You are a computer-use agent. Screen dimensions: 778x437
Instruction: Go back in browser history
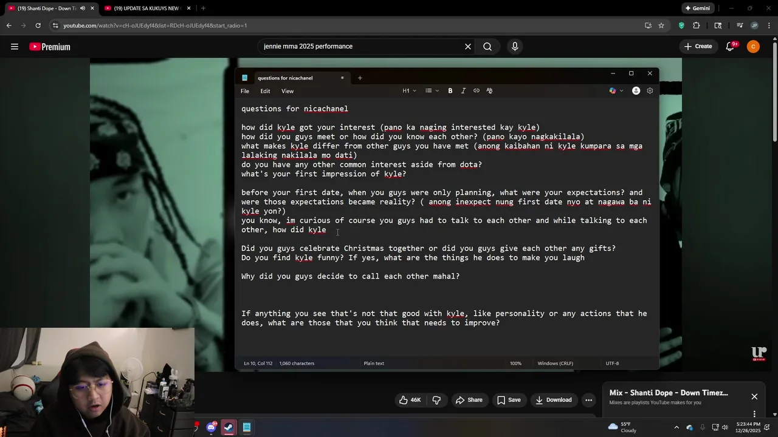point(9,25)
